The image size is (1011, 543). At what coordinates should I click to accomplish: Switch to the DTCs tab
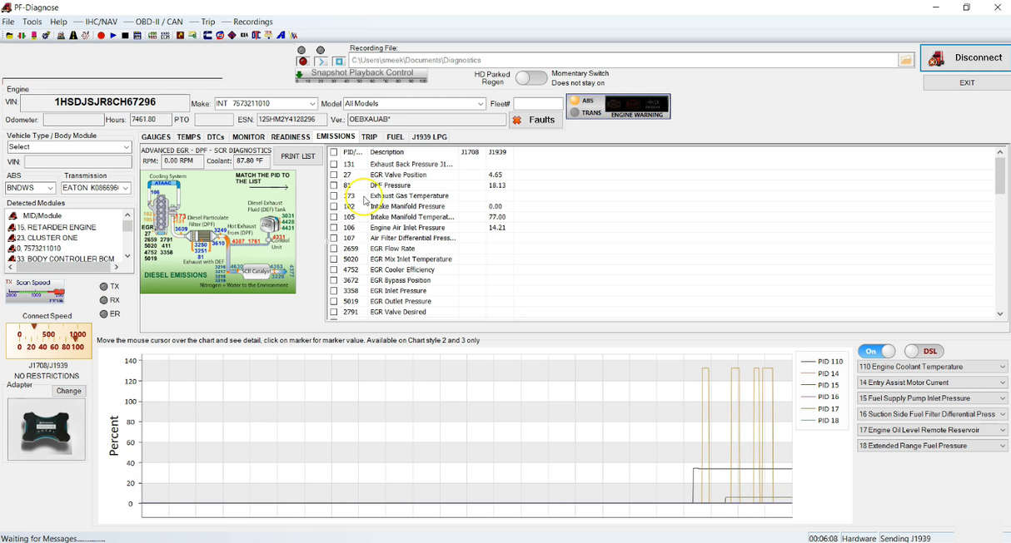tap(216, 137)
